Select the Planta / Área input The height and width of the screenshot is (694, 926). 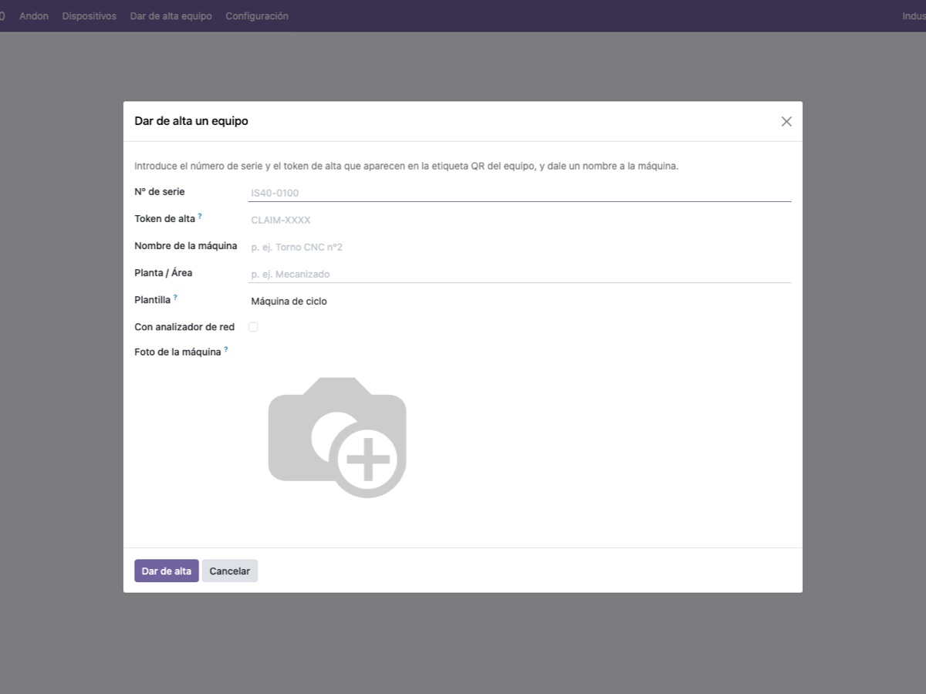(x=519, y=274)
